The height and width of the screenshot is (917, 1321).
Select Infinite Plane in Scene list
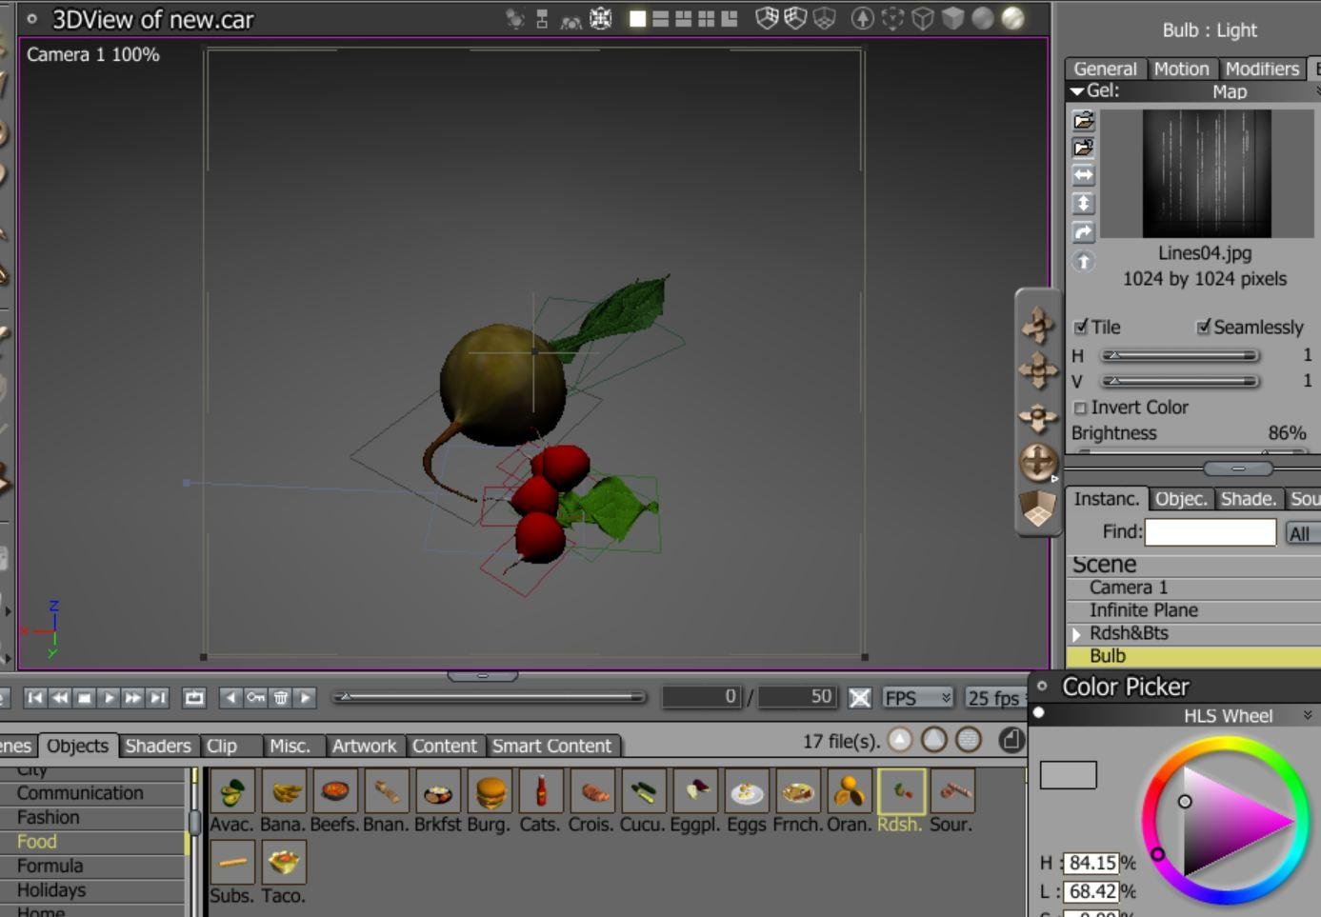(1193, 610)
